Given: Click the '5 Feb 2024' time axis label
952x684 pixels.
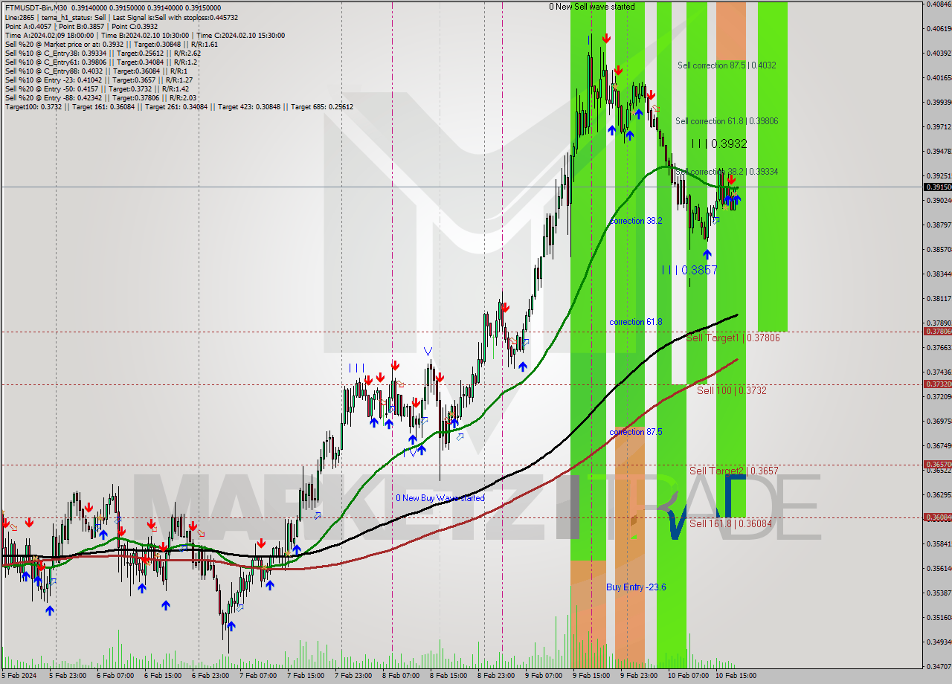Looking at the screenshot, I should [x=19, y=677].
